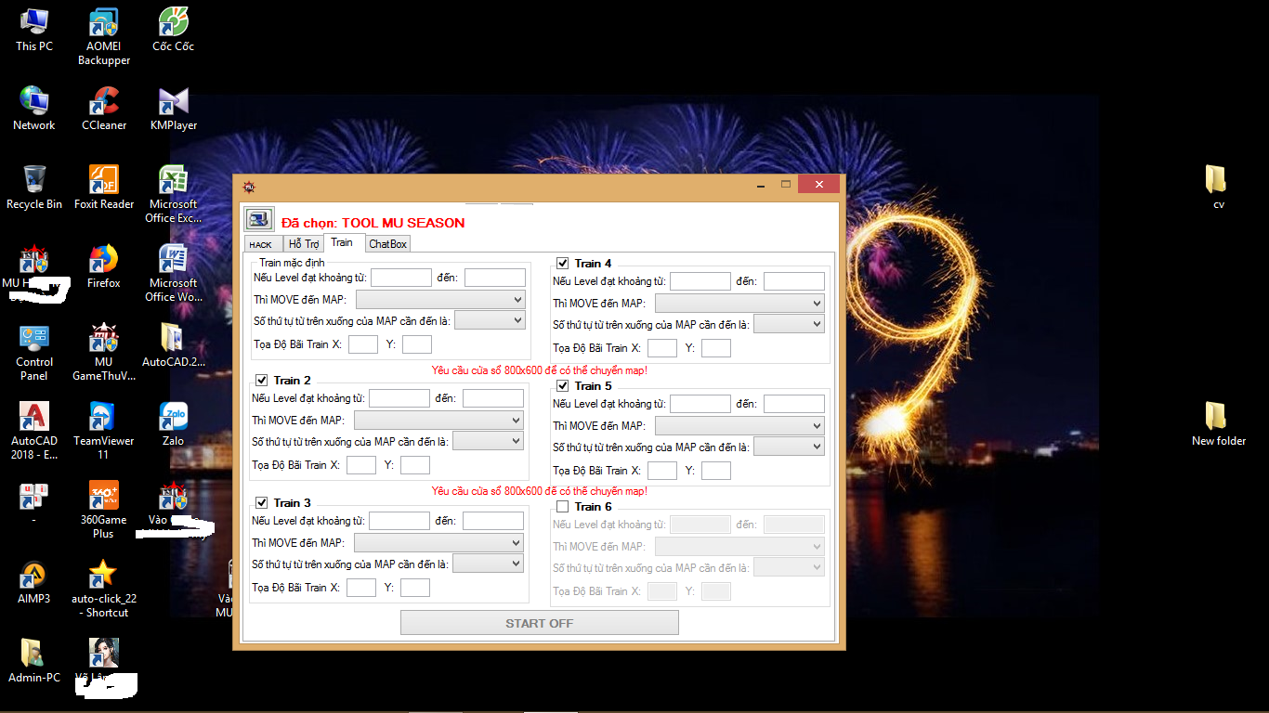Click the computer icon button beside Đã chọn

click(x=258, y=219)
